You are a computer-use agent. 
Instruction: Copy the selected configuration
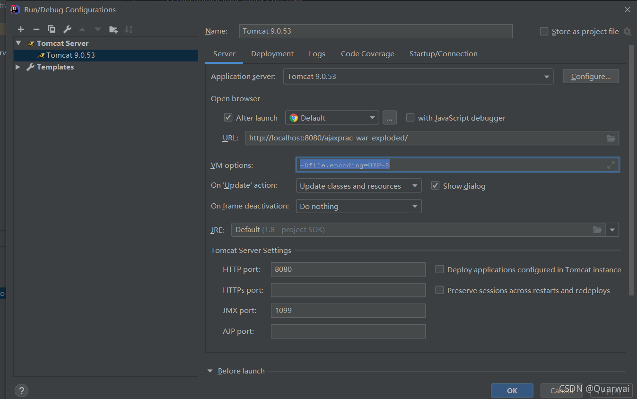point(52,29)
